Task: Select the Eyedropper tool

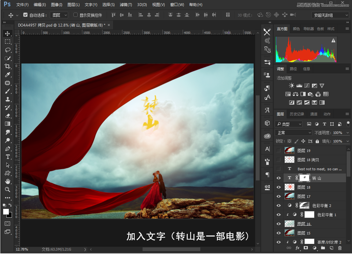Action: coord(7,75)
